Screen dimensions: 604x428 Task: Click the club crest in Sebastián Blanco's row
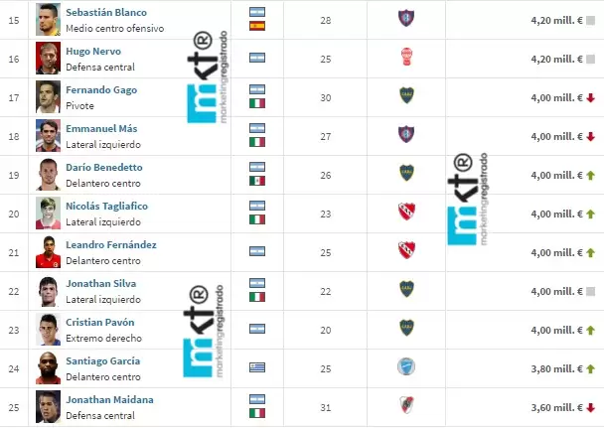tap(405, 19)
